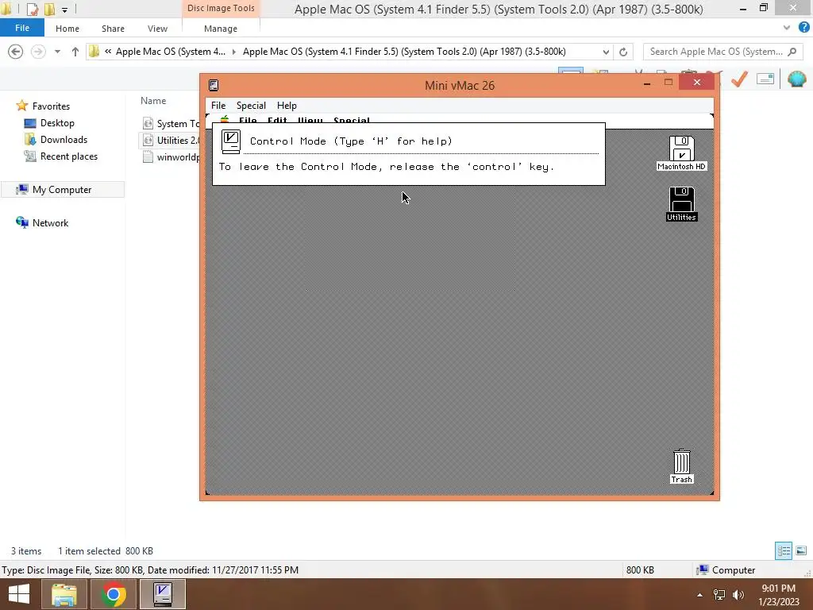Switch to Explorer View tab
The image size is (813, 610).
(158, 29)
